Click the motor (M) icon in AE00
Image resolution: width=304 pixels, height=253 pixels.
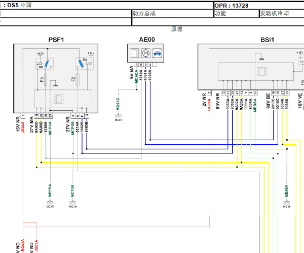(x=145, y=52)
